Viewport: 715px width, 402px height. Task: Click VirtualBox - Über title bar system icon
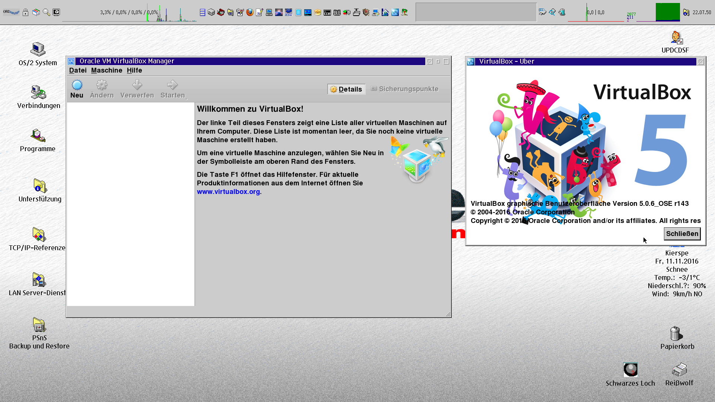point(471,62)
